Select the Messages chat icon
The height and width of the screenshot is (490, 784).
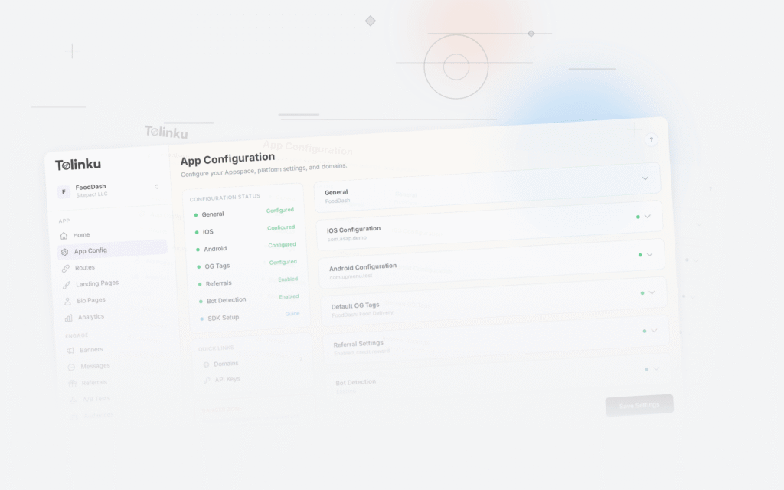tap(71, 366)
